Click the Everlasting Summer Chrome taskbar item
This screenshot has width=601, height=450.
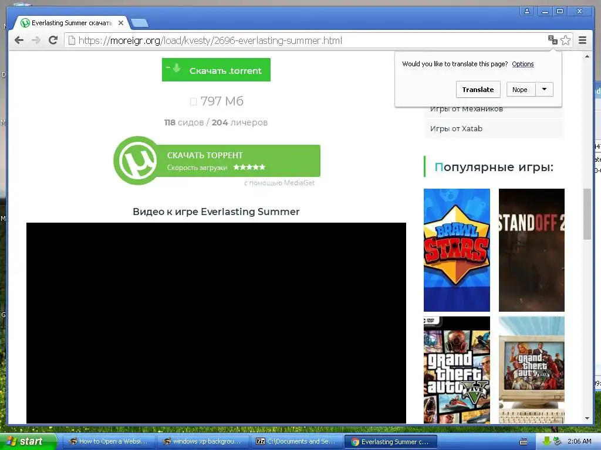point(390,442)
